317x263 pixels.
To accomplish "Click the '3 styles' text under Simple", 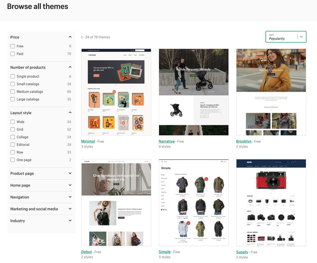I will (164, 257).
